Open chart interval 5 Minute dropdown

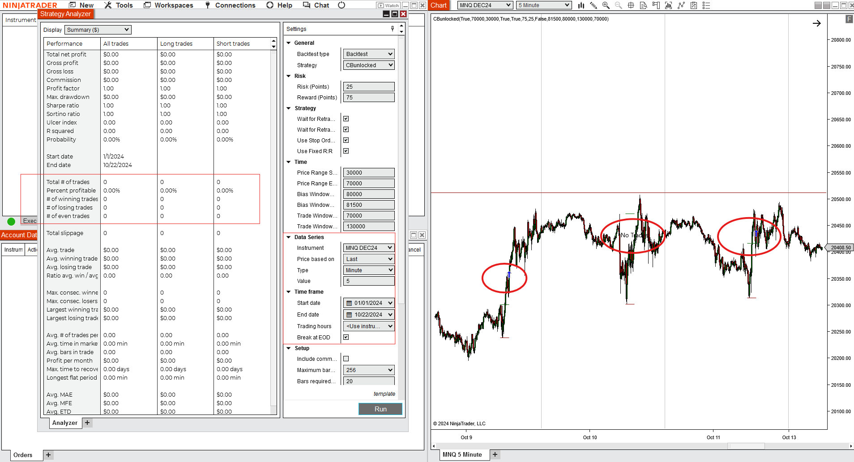coord(544,5)
